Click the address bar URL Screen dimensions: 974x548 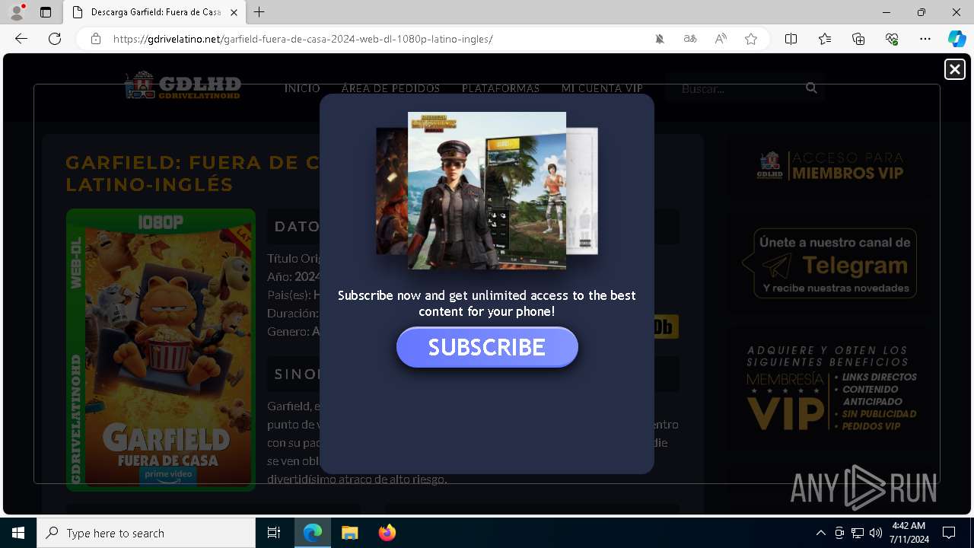click(x=303, y=39)
